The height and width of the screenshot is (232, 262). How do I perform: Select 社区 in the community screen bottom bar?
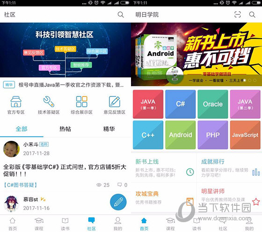point(91,224)
